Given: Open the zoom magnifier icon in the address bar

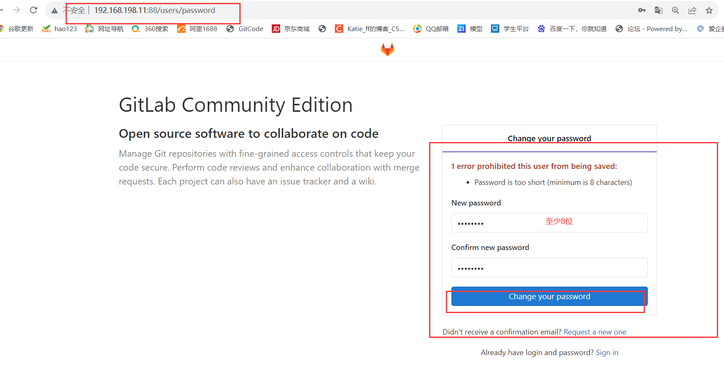Looking at the screenshot, I should click(675, 11).
